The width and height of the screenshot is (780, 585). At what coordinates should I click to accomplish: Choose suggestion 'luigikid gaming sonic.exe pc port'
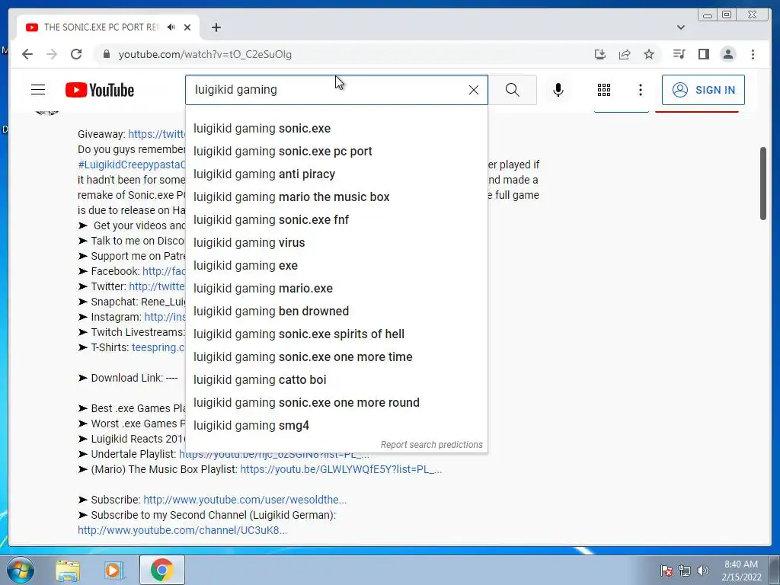337,152
